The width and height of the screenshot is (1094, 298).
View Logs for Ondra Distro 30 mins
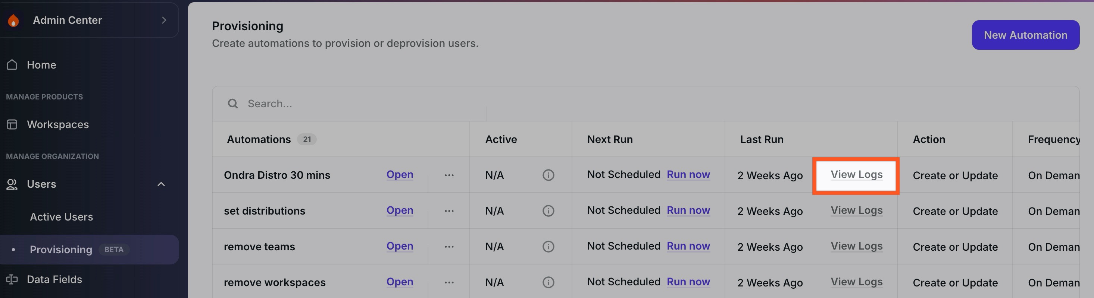(856, 175)
